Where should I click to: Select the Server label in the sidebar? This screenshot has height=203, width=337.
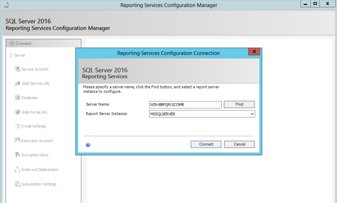20,55
